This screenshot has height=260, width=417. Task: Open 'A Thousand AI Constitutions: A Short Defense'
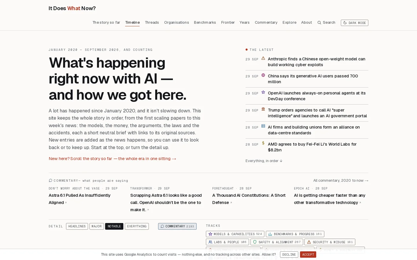(x=249, y=199)
